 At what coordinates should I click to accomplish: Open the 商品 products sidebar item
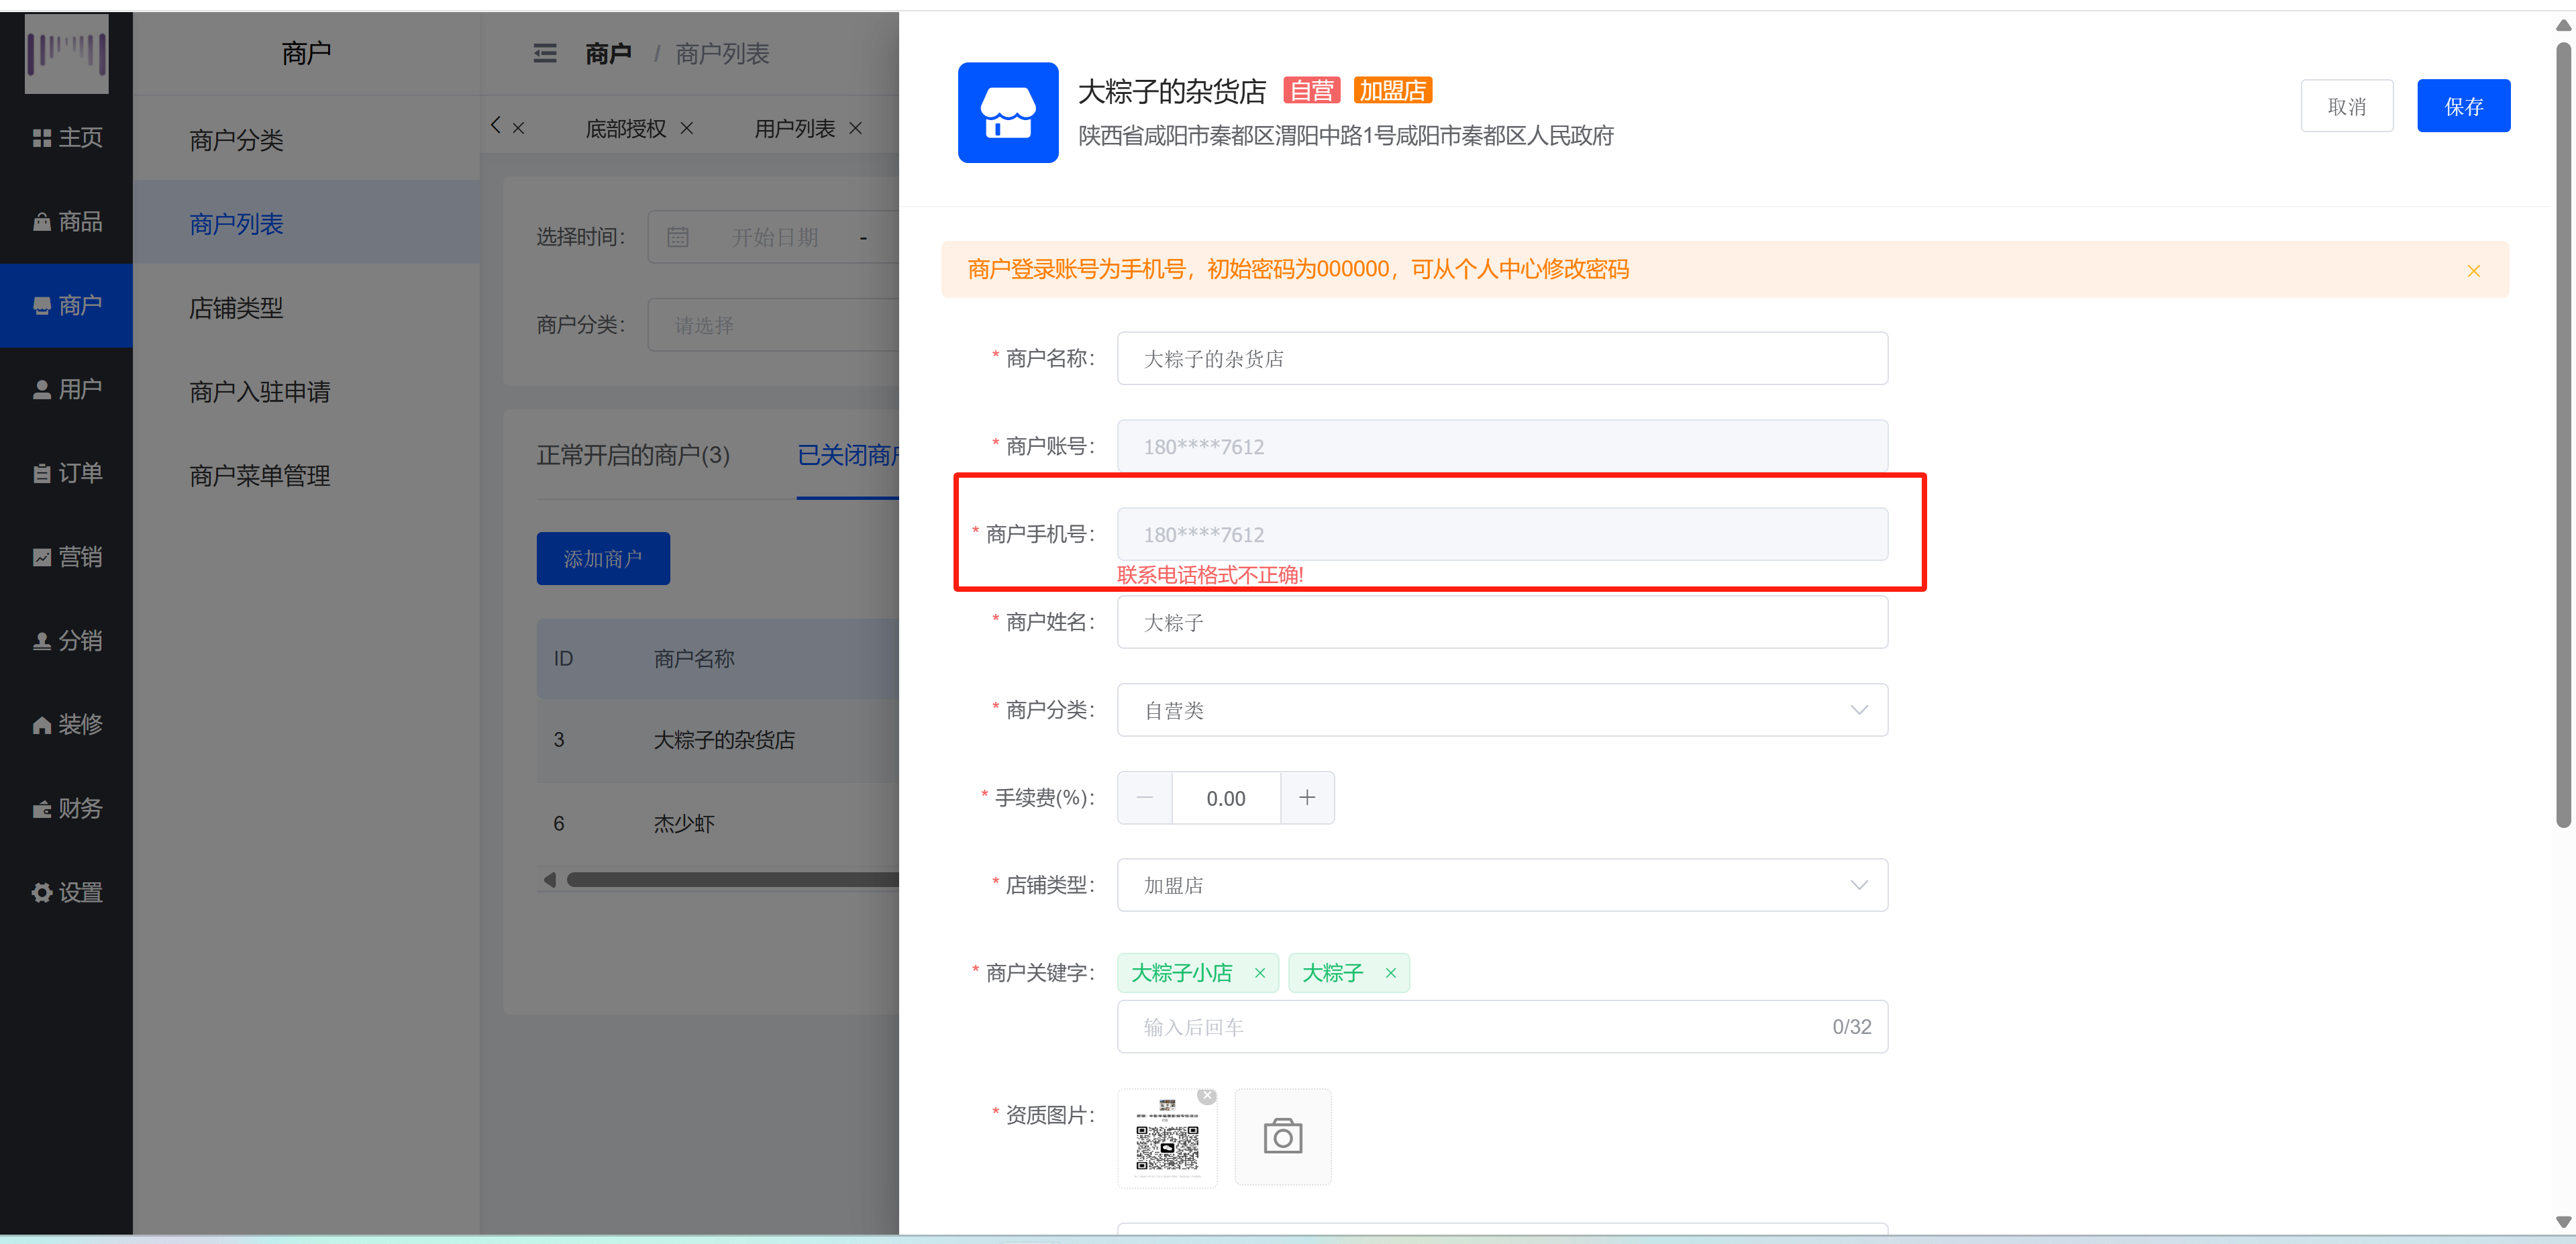[66, 221]
